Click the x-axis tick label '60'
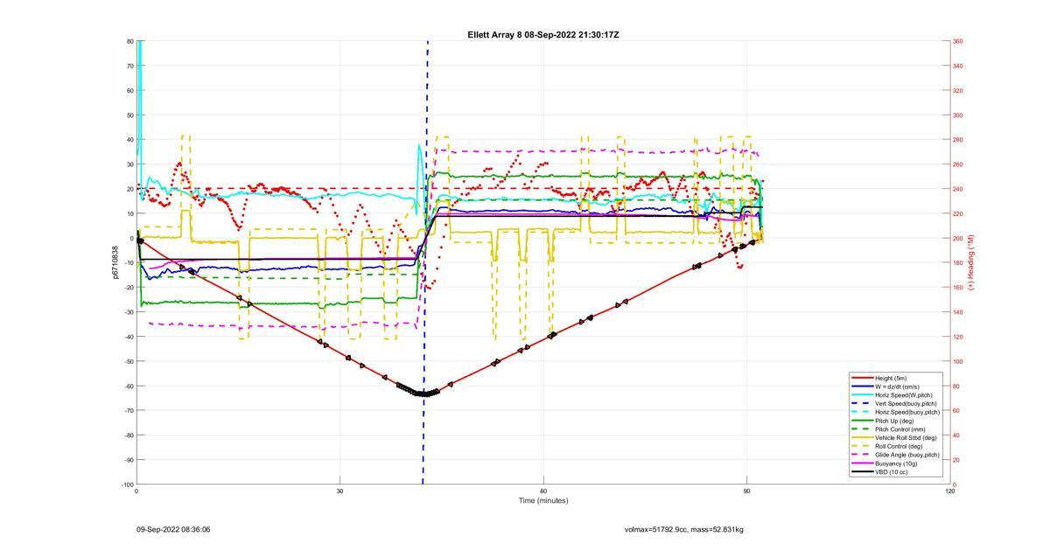This screenshot has width=1050, height=544. (543, 492)
